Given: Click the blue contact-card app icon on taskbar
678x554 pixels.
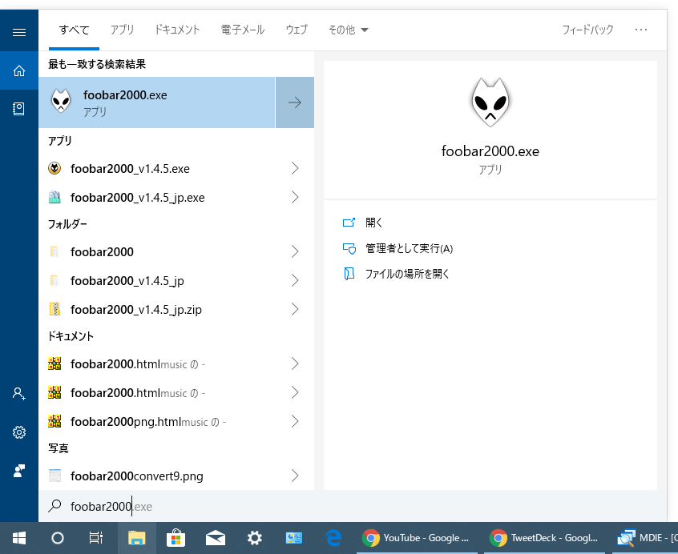Looking at the screenshot, I should pyautogui.click(x=294, y=538).
